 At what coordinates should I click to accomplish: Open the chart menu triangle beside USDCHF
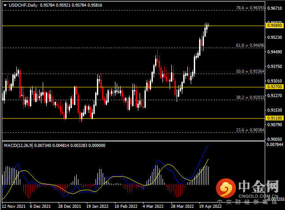(x=5, y=5)
